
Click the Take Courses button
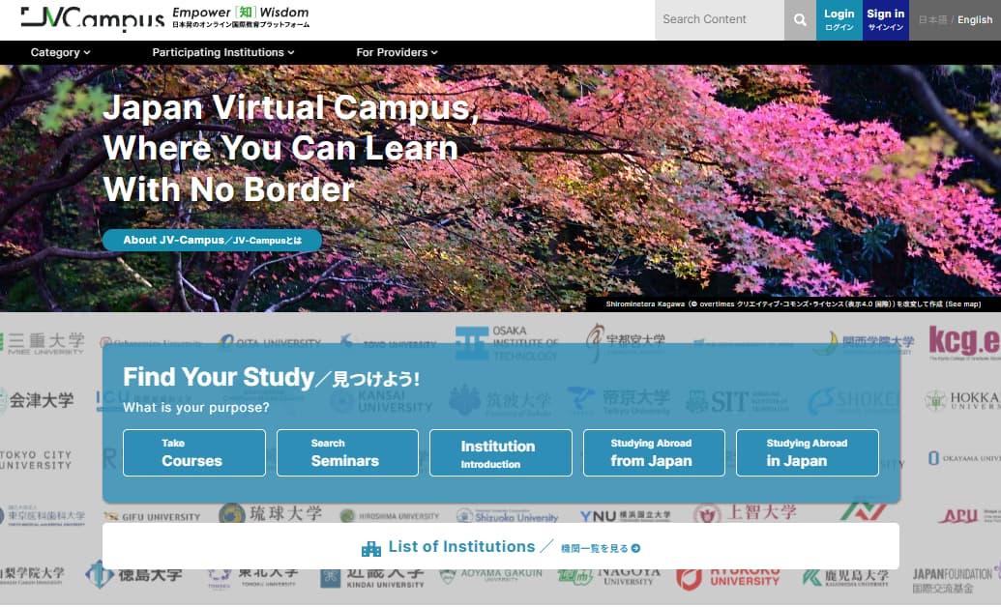coord(192,452)
